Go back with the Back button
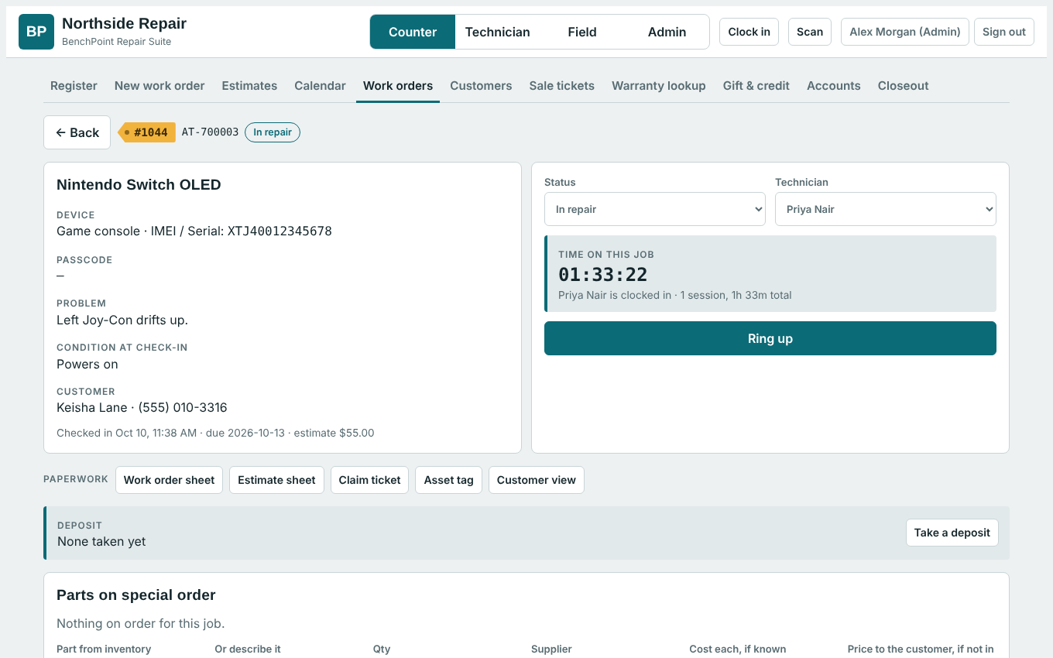The image size is (1053, 658). pyautogui.click(x=77, y=132)
